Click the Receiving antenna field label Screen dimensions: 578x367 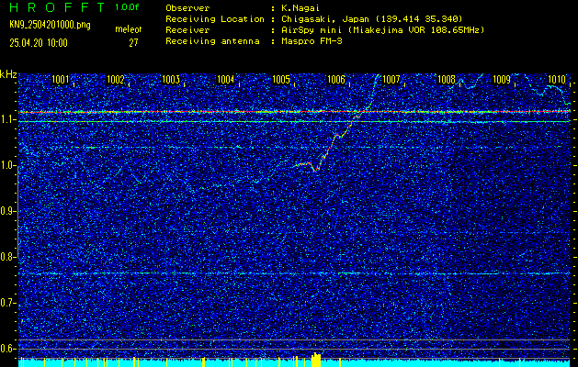[212, 41]
